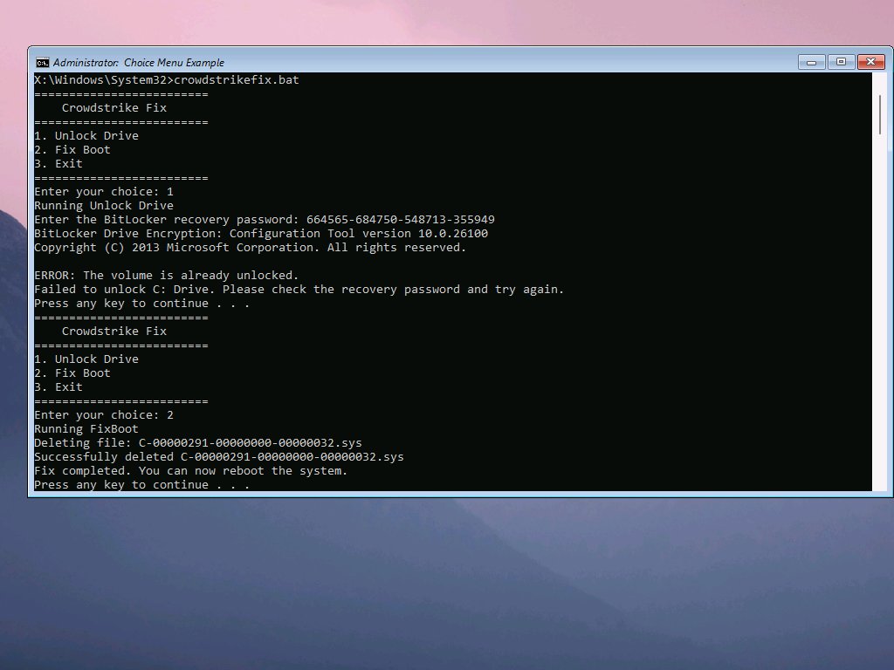This screenshot has width=894, height=670.
Task: Click the first 'Press any key to continue' prompt
Action: (142, 303)
